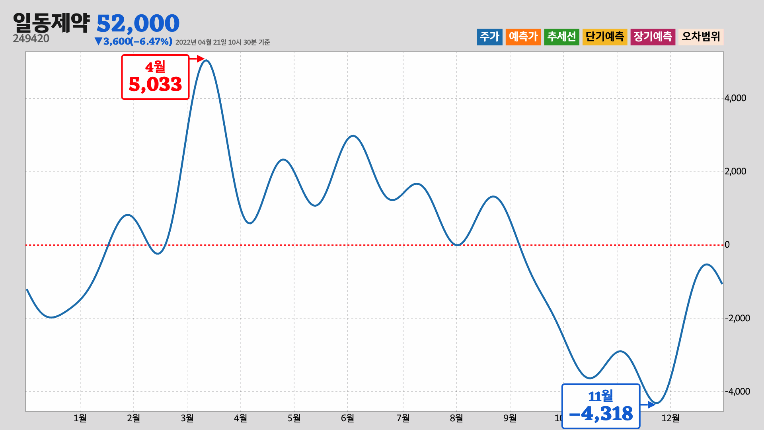This screenshot has width=764, height=430.
Task: Click the timestamp 2022년 04월 21일 10시 30분 기준
Action: [x=222, y=42]
